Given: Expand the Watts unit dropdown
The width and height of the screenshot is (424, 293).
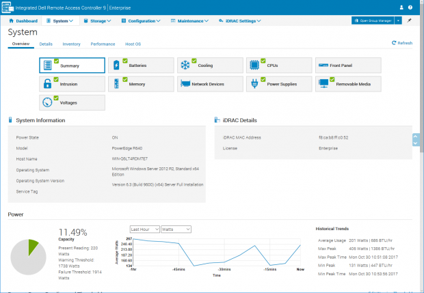Looking at the screenshot, I should 177,229.
